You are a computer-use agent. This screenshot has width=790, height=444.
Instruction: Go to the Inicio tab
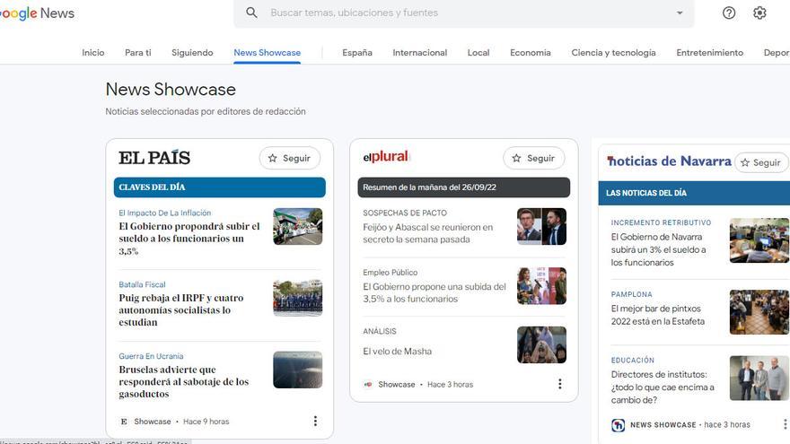click(x=93, y=52)
